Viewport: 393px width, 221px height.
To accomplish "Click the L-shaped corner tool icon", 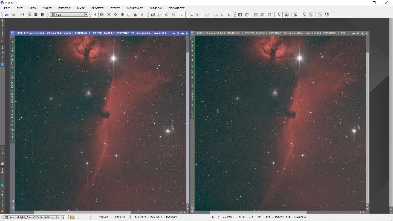I will pyautogui.click(x=129, y=14).
